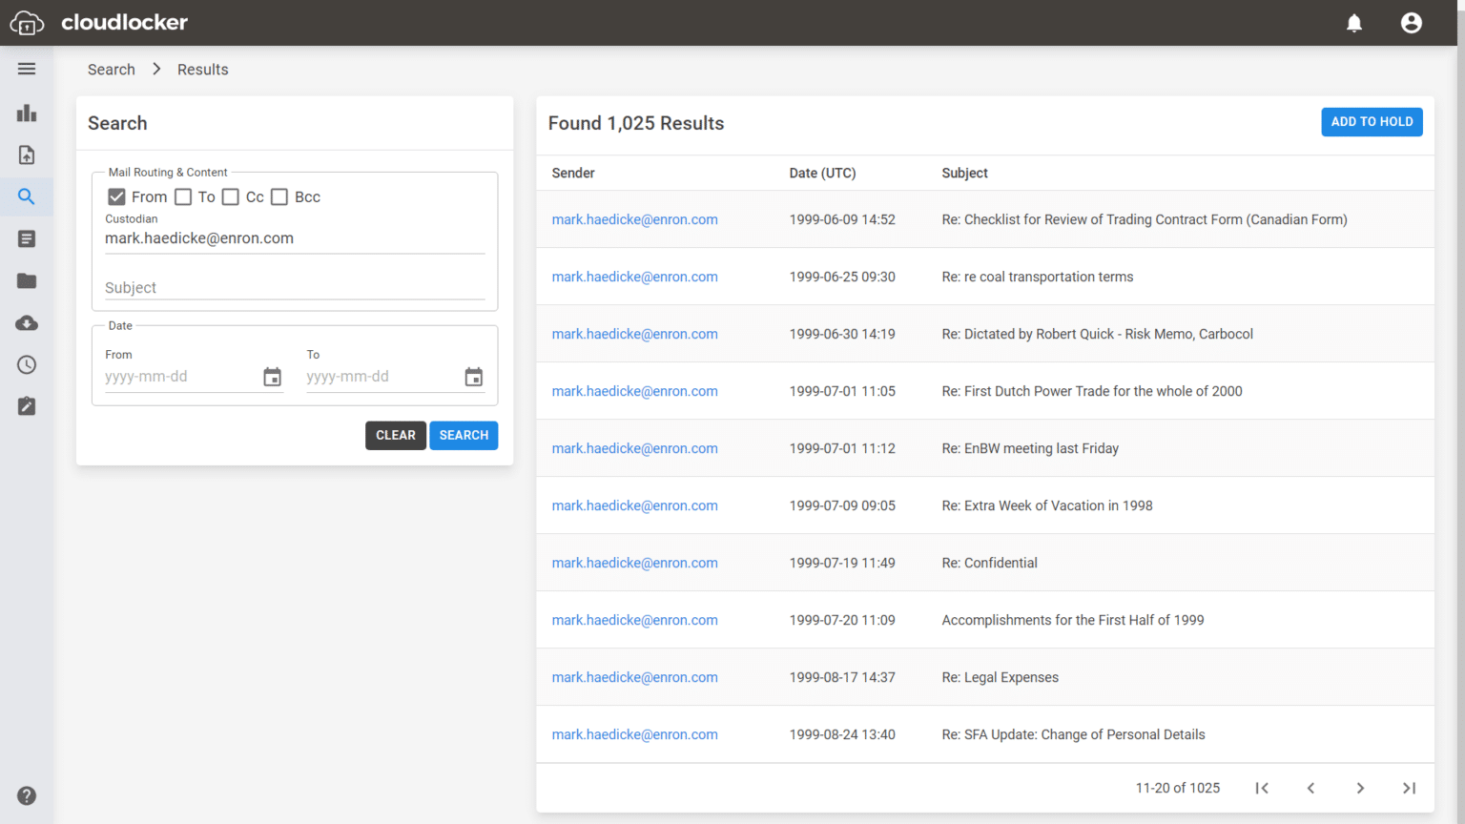1465x824 pixels.
Task: Open the analytics dashboard from the sidebar
Action: point(26,113)
